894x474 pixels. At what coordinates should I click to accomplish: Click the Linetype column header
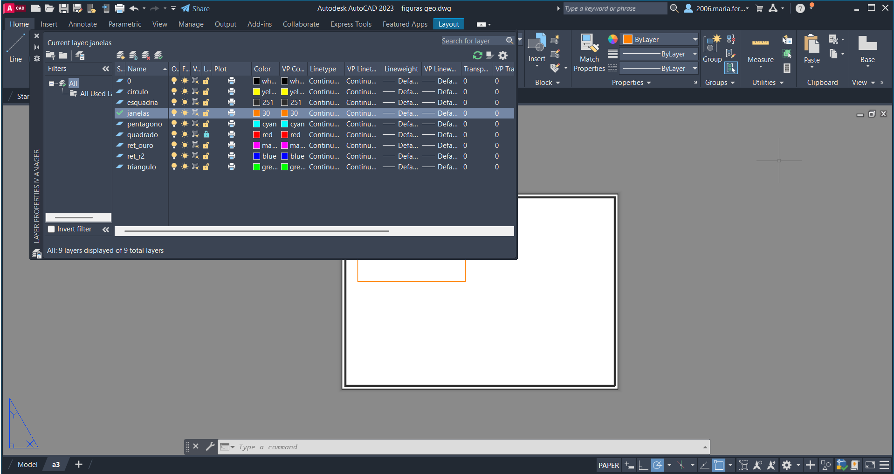point(325,69)
